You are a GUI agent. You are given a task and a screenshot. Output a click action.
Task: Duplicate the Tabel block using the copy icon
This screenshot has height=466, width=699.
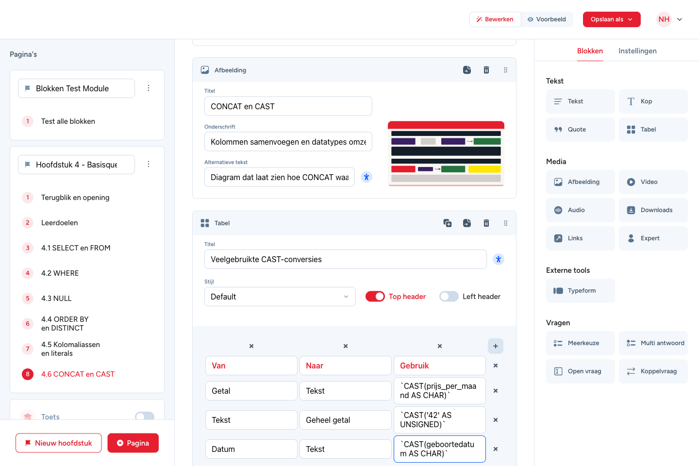[x=448, y=223]
